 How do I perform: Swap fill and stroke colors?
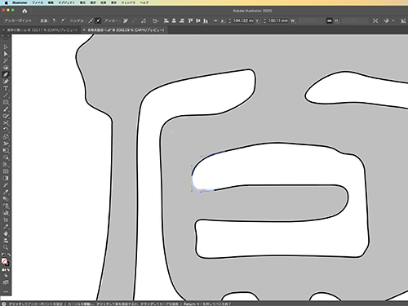pyautogui.click(x=9, y=255)
